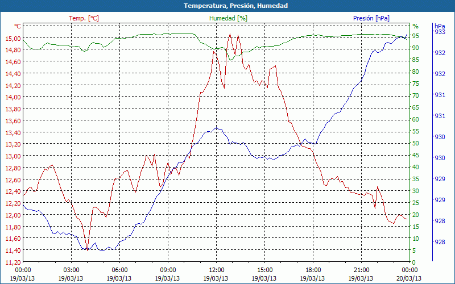This screenshot has width=455, height=284.
Task: Click the 30 humidity axis value
Action: pos(416,191)
